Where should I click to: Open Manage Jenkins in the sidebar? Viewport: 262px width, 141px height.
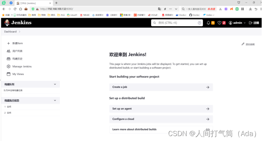(x=22, y=67)
